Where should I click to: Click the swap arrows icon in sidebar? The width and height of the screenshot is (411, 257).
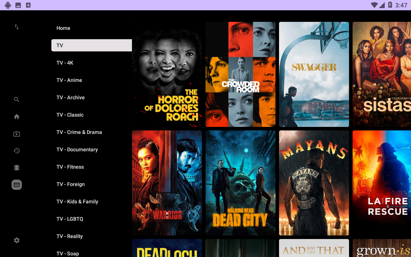17,27
